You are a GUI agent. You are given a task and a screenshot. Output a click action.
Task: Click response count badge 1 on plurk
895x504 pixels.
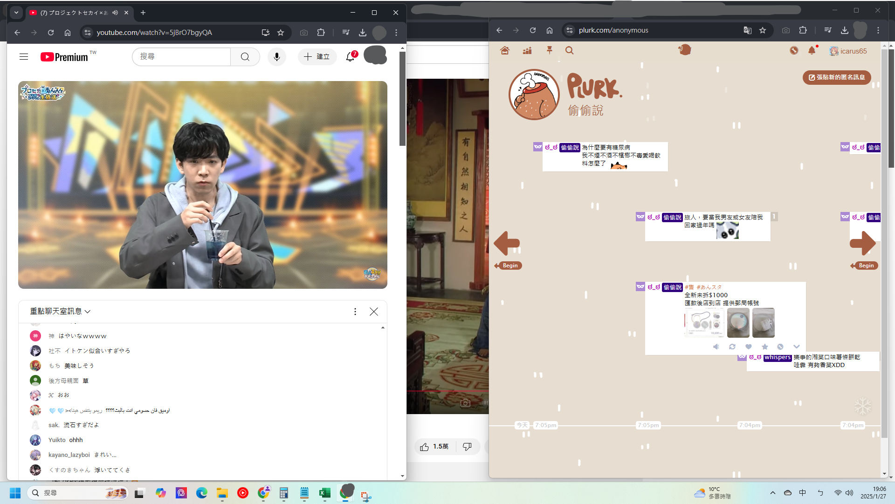point(774,217)
